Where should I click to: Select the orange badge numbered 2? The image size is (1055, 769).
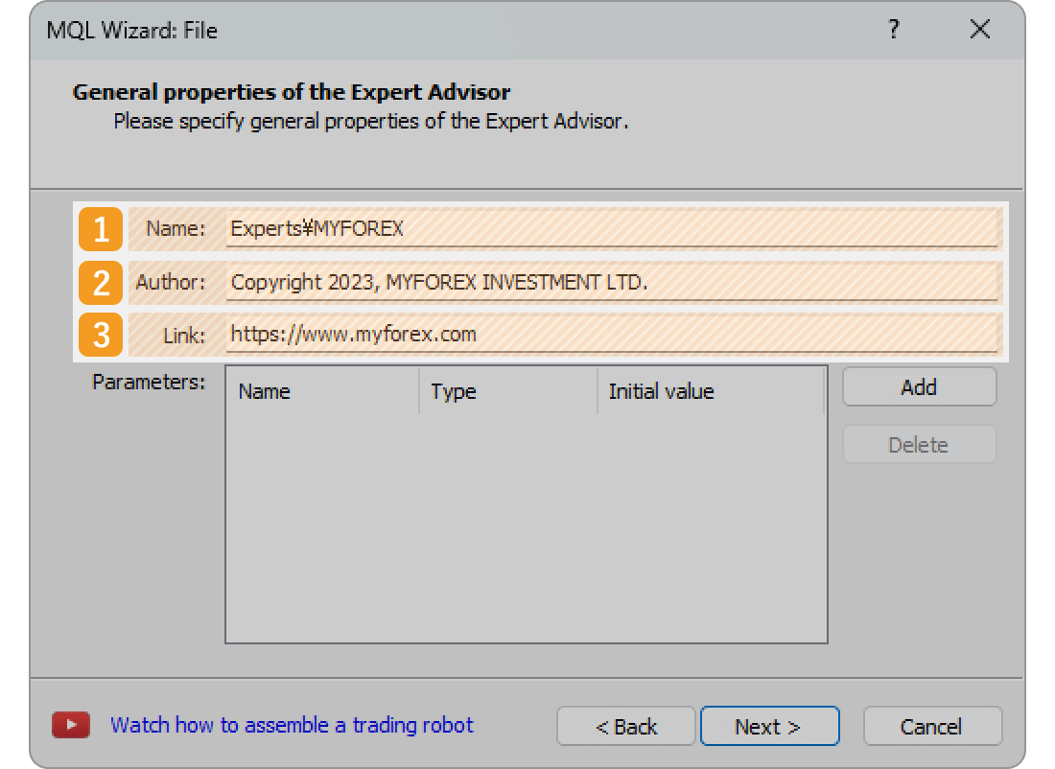pos(100,283)
